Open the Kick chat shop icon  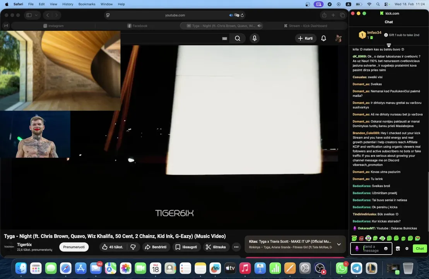(398, 248)
